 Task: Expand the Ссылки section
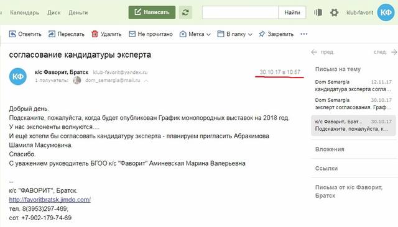[326, 168]
